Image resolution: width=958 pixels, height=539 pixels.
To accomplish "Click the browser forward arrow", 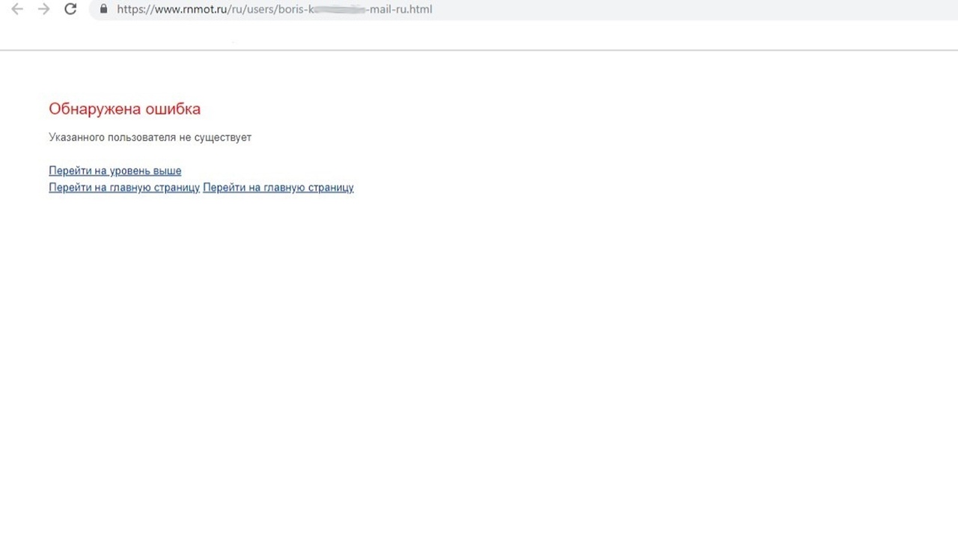I will pyautogui.click(x=43, y=10).
